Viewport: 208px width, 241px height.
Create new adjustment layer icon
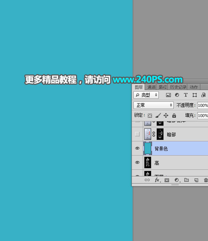(177, 180)
